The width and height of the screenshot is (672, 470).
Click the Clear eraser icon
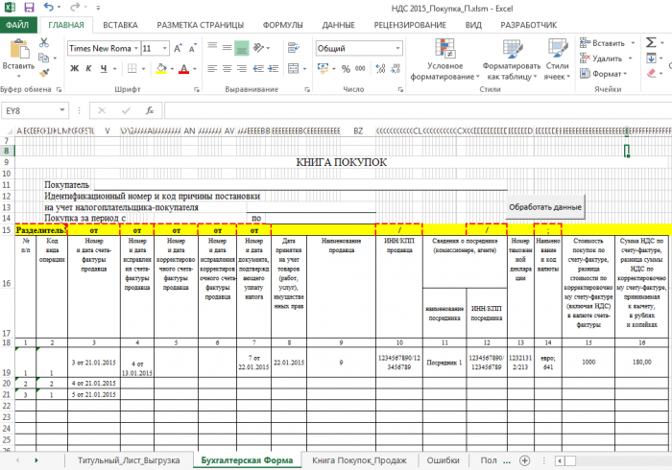[651, 73]
